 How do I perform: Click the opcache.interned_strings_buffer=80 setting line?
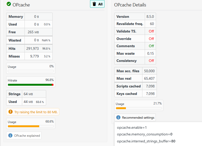tap(146, 141)
